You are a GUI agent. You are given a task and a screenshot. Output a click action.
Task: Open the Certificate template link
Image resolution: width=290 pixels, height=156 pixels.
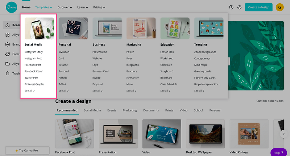point(166,65)
